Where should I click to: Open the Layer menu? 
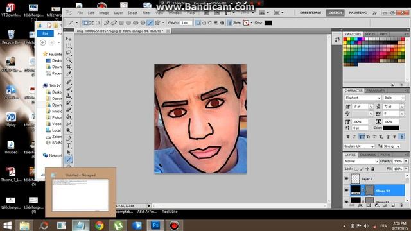(x=118, y=13)
